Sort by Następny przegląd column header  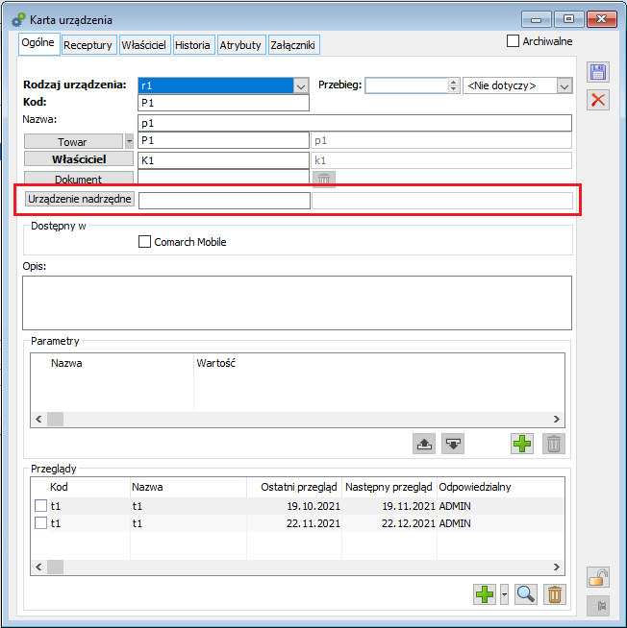tap(389, 487)
